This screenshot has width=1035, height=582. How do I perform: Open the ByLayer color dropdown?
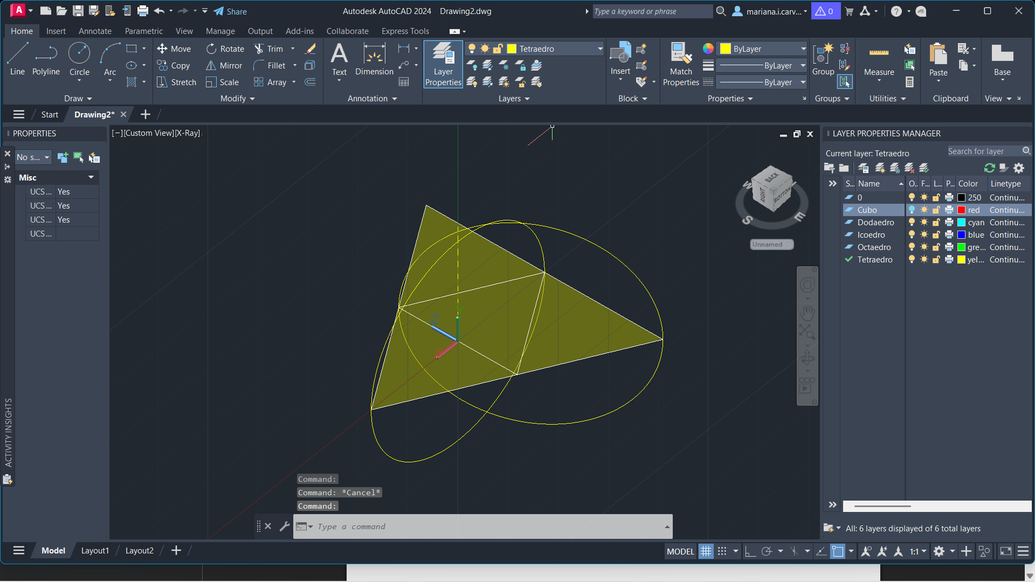click(x=803, y=48)
